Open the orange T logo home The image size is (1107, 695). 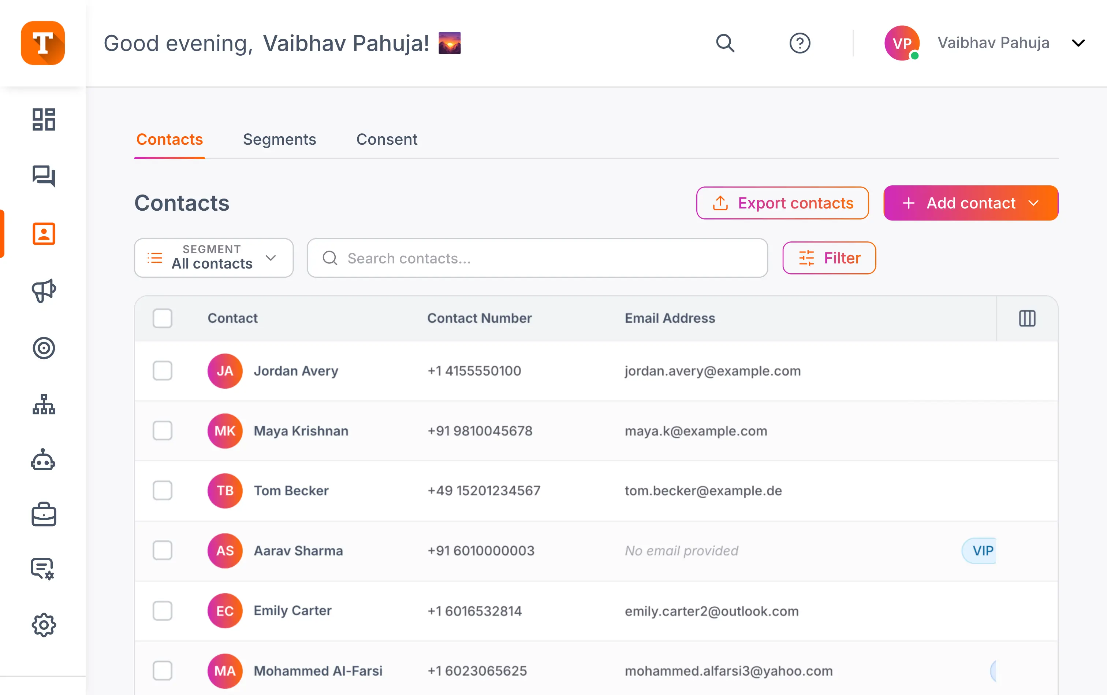click(43, 43)
